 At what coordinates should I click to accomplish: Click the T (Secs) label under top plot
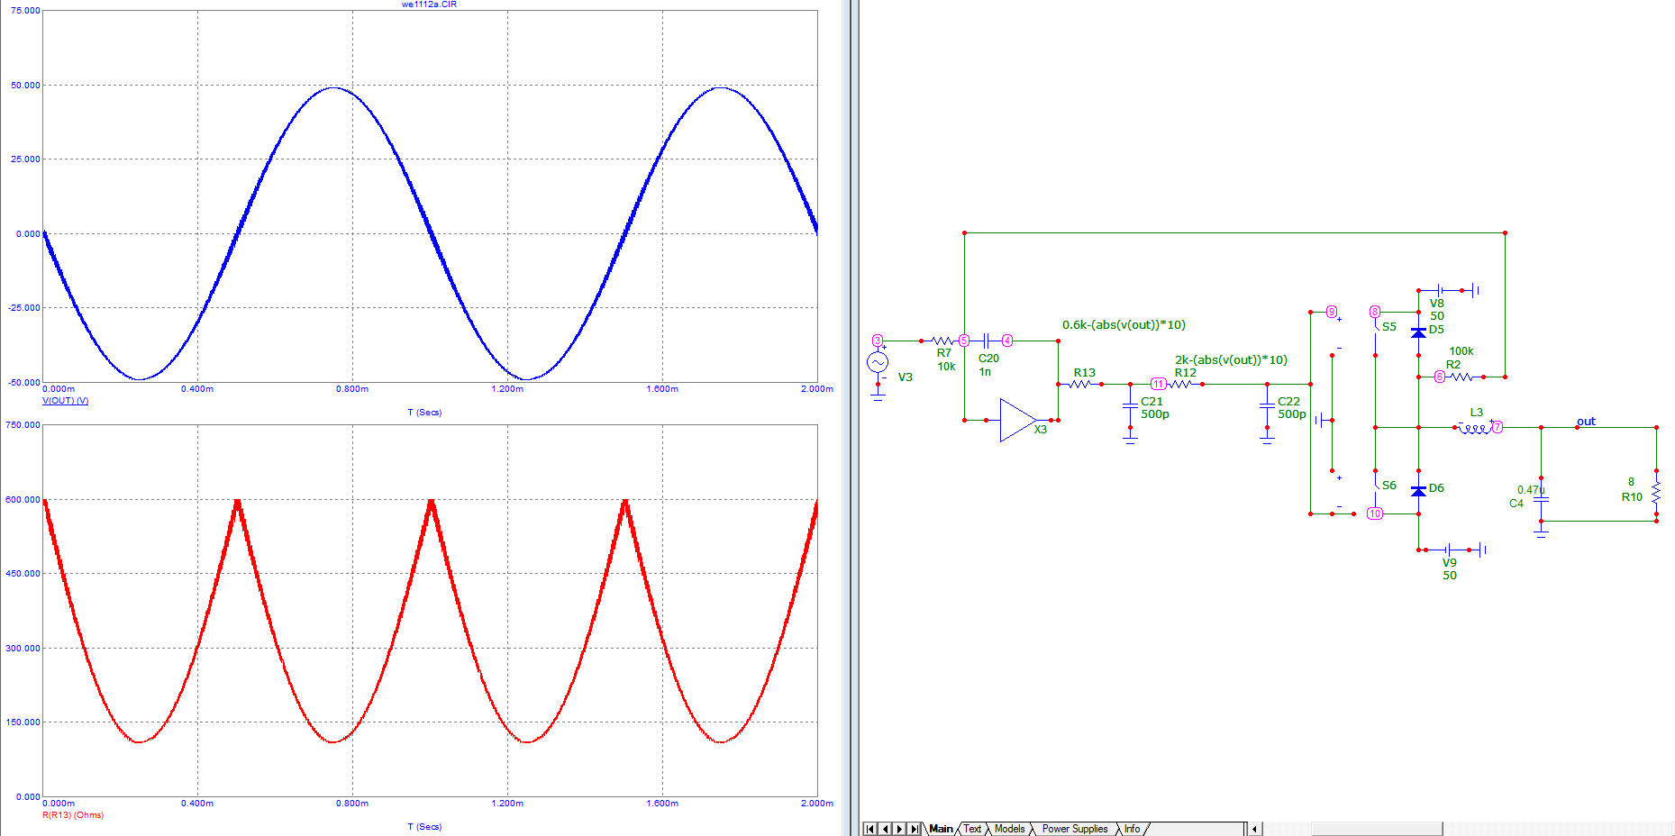(x=424, y=413)
